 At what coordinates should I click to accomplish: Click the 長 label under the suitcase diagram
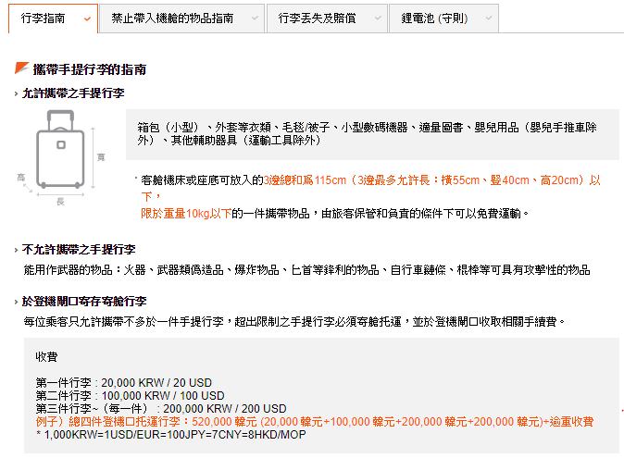60,202
